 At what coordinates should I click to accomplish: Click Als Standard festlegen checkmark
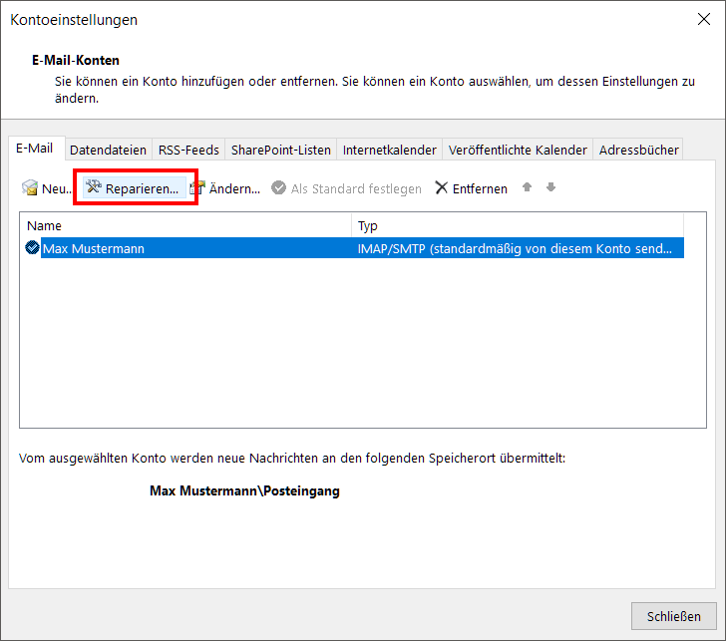click(279, 188)
